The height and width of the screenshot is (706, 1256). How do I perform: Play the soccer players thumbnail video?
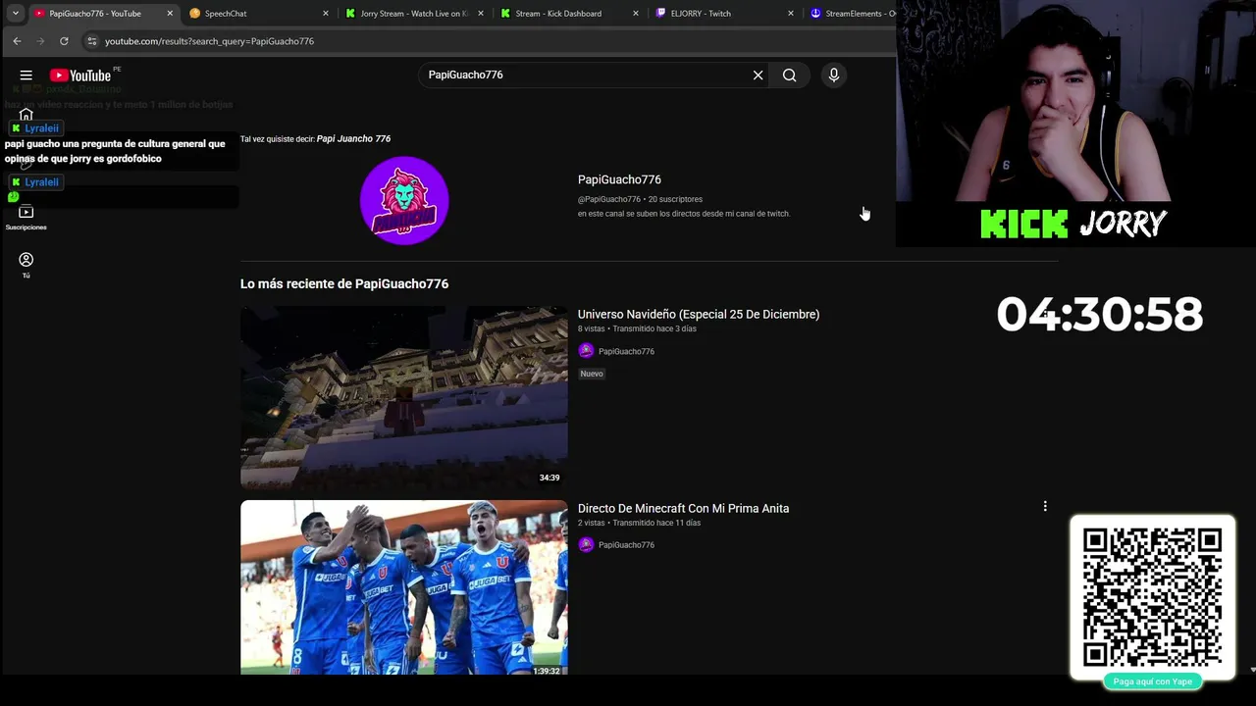(404, 587)
